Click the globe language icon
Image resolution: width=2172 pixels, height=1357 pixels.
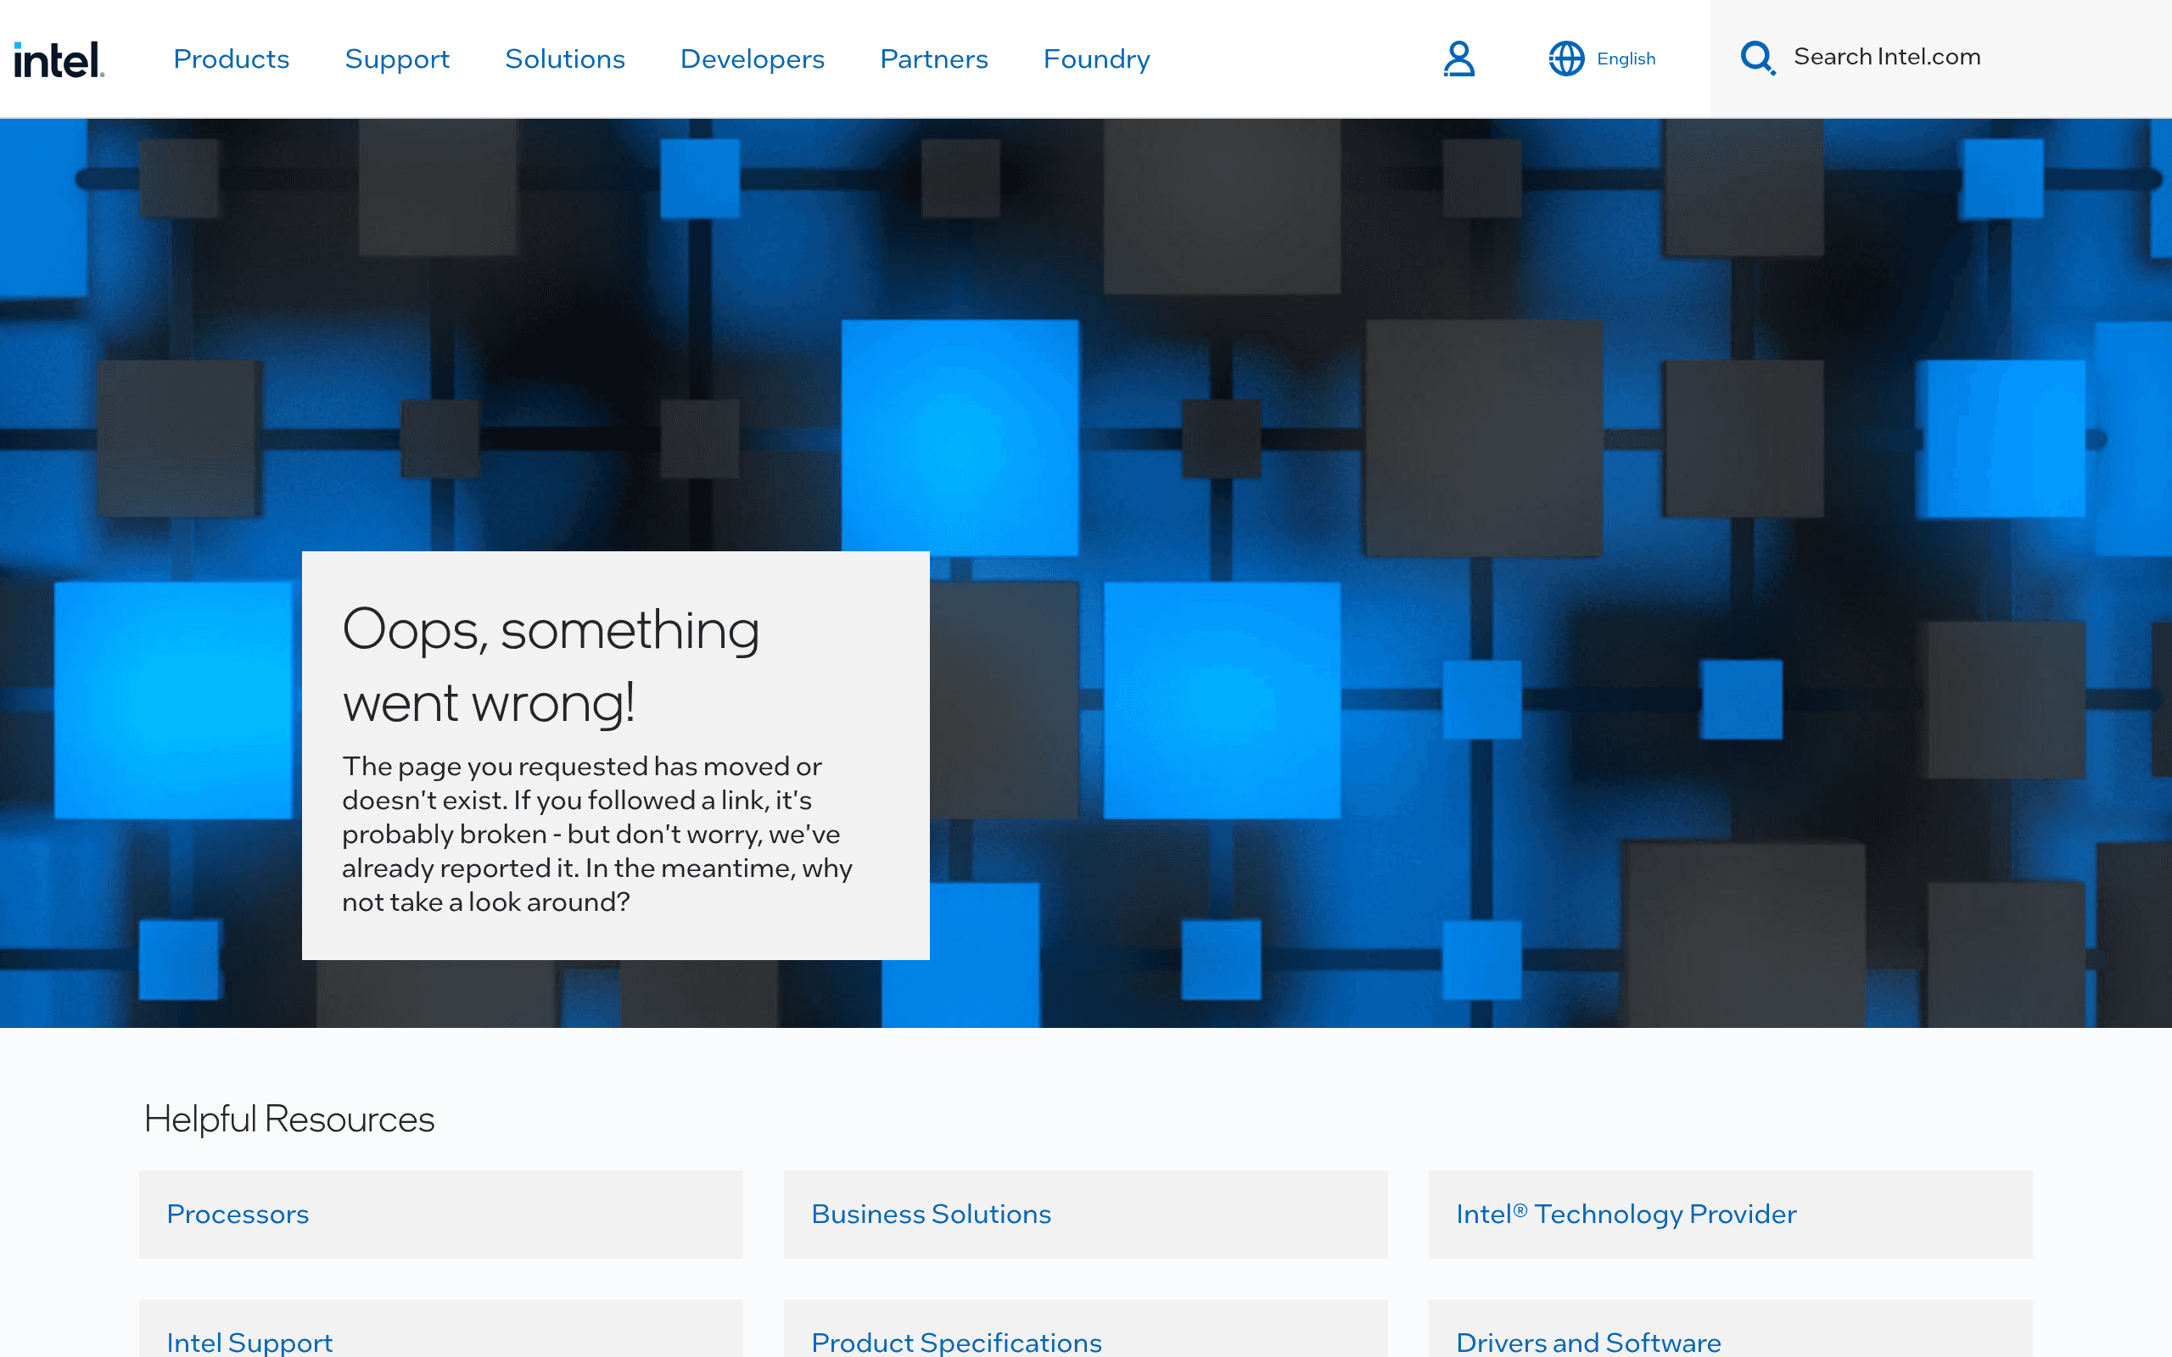pos(1566,59)
